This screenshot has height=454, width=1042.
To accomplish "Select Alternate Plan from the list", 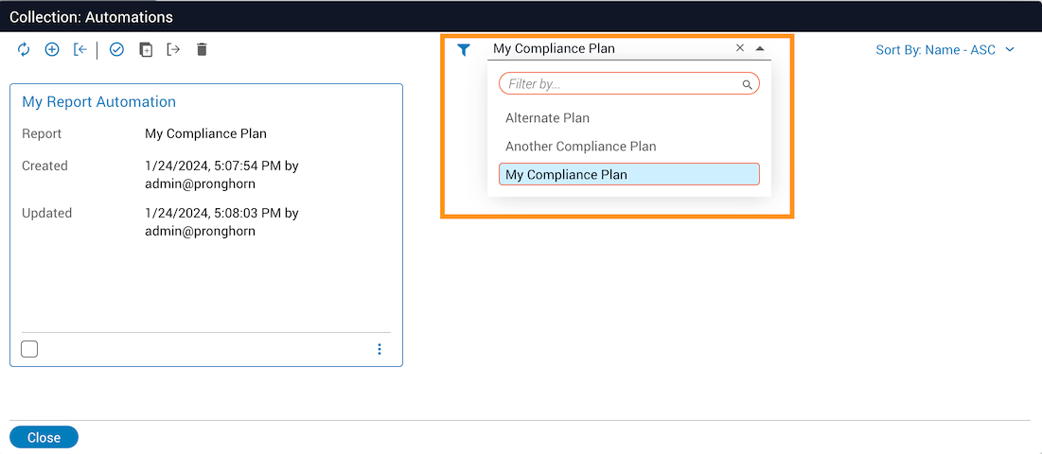I will point(548,118).
